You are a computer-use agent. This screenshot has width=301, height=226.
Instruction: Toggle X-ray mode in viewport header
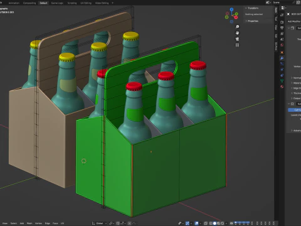[206, 223]
